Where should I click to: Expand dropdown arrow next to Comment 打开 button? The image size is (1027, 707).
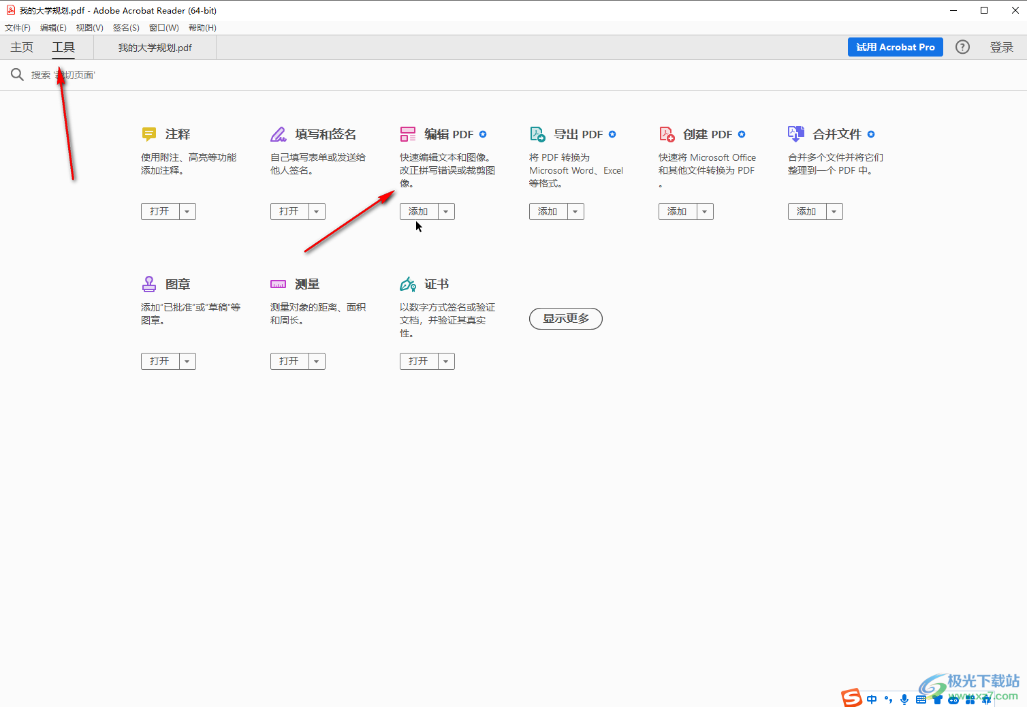tap(187, 212)
